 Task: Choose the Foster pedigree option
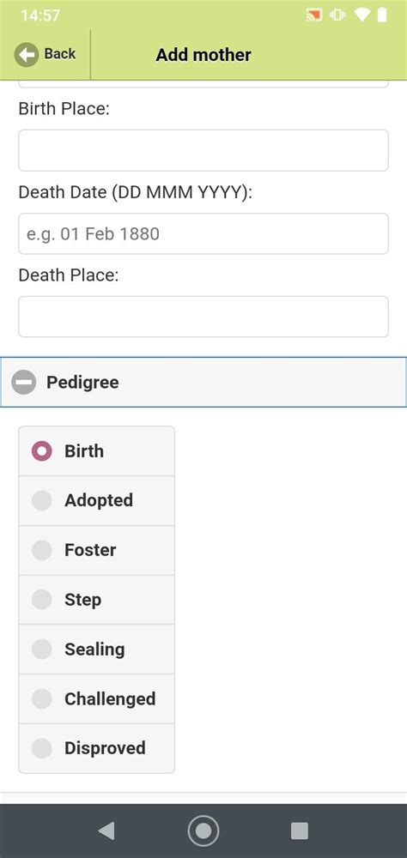pos(96,550)
